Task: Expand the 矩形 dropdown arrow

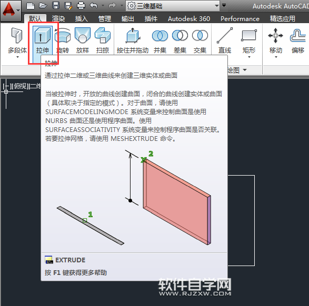Action: [249, 57]
